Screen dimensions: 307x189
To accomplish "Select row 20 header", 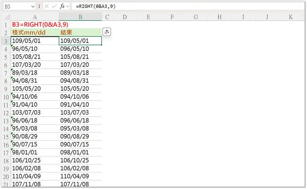I will [6, 177].
